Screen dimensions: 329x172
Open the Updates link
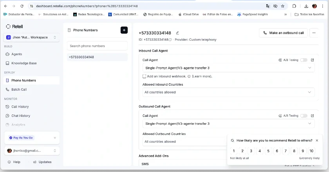coord(42,162)
